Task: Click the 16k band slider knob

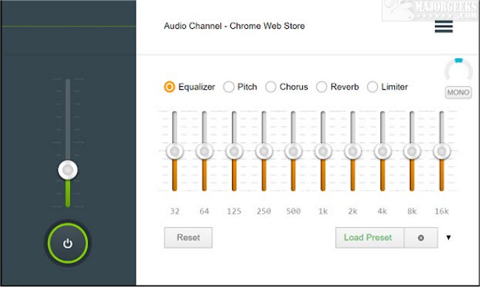Action: [x=442, y=151]
